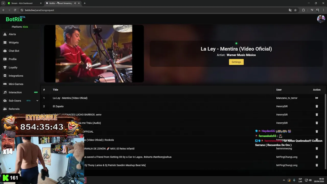This screenshot has width=327, height=184.
Task: Close the Stream - Kick Dashboard tab
Action: [x=41, y=3]
